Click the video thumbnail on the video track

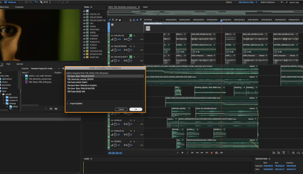point(148,29)
